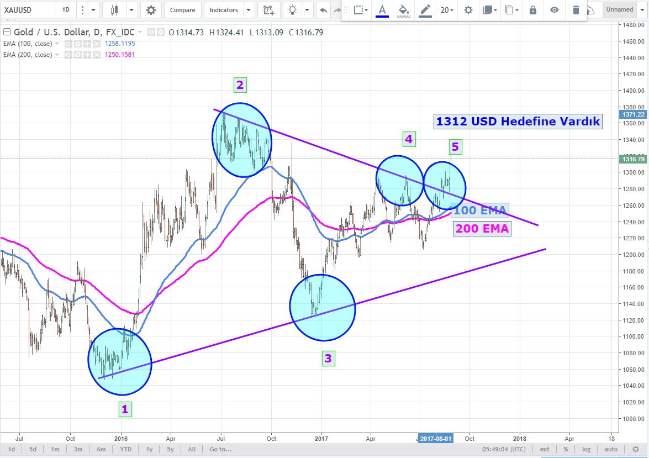
Task: Select the 6m time range tab
Action: (101, 449)
